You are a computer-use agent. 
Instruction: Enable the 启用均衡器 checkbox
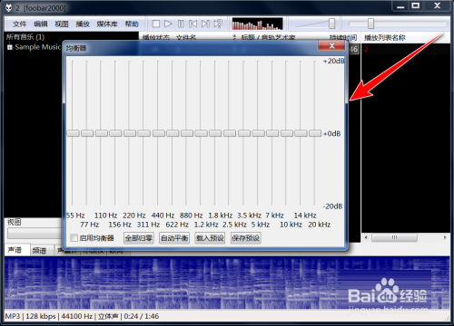pyautogui.click(x=74, y=238)
